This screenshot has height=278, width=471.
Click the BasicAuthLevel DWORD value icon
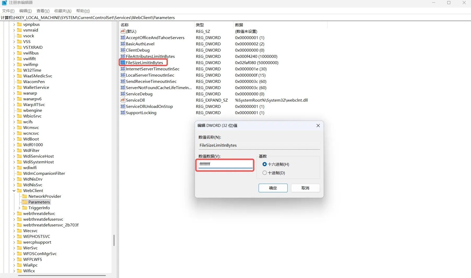click(123, 44)
